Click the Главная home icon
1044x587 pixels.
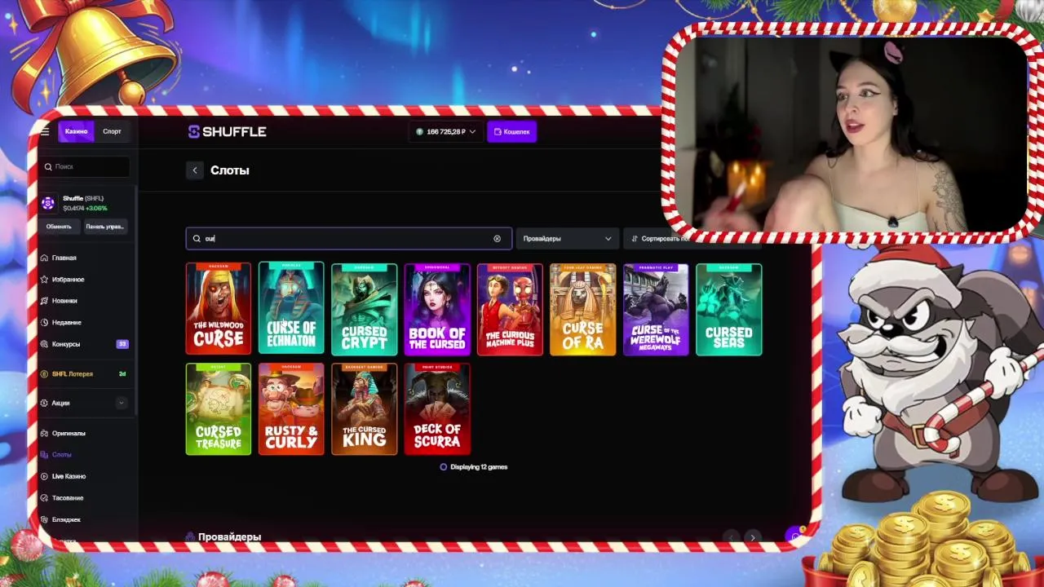pos(44,258)
